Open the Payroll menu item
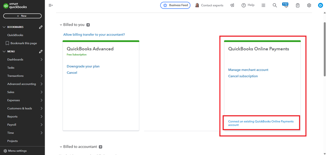The width and height of the screenshot is (326, 155). click(x=12, y=125)
